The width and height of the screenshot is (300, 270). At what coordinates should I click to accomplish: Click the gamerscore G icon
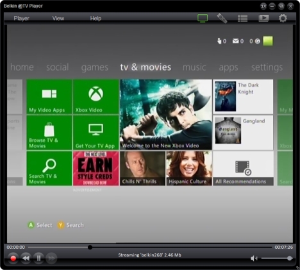coord(258,41)
